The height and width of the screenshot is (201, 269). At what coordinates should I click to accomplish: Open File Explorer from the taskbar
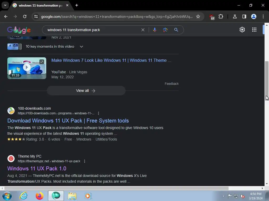tap(72, 196)
